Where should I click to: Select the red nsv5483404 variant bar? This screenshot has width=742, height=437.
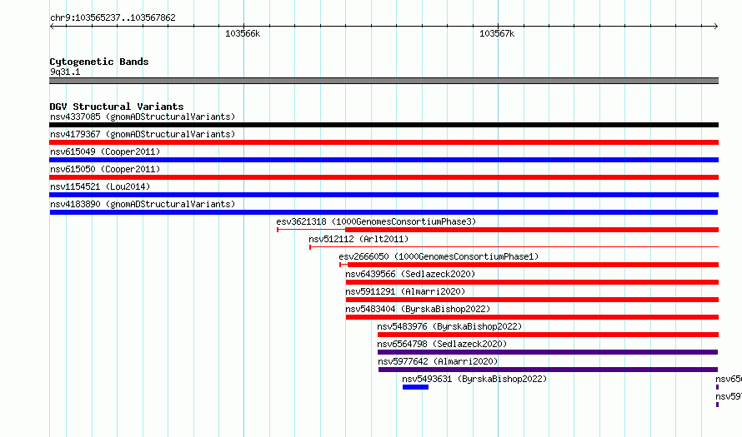point(533,317)
